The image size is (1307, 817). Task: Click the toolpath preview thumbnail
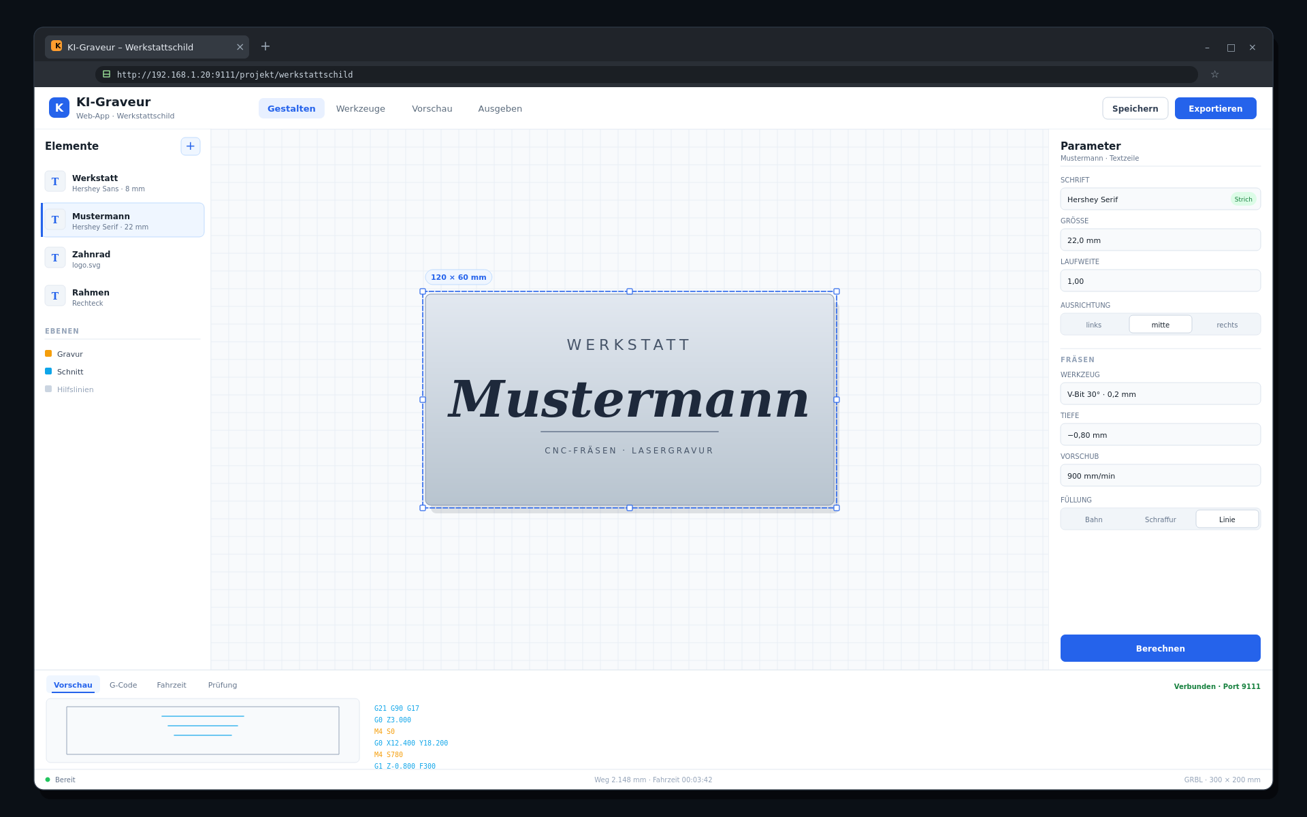(x=203, y=731)
